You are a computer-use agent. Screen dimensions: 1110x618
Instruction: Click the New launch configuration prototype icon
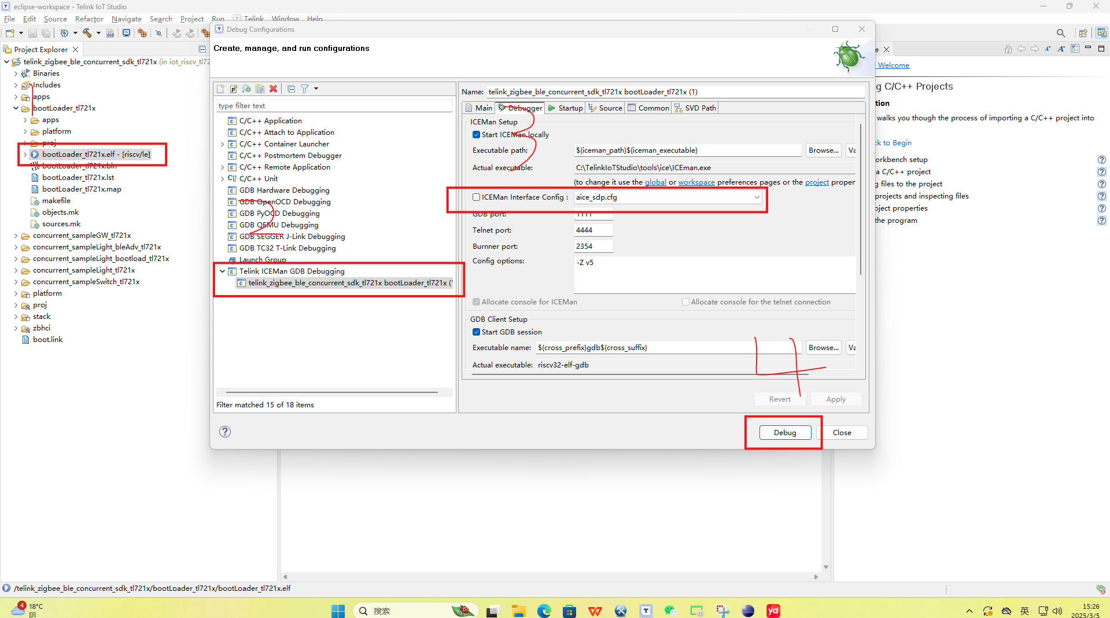[234, 89]
